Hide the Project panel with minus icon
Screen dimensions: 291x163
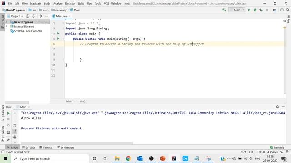[x=47, y=16]
